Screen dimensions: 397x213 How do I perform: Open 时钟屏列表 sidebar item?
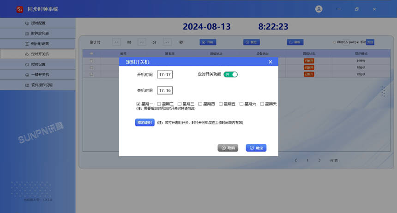click(38, 33)
